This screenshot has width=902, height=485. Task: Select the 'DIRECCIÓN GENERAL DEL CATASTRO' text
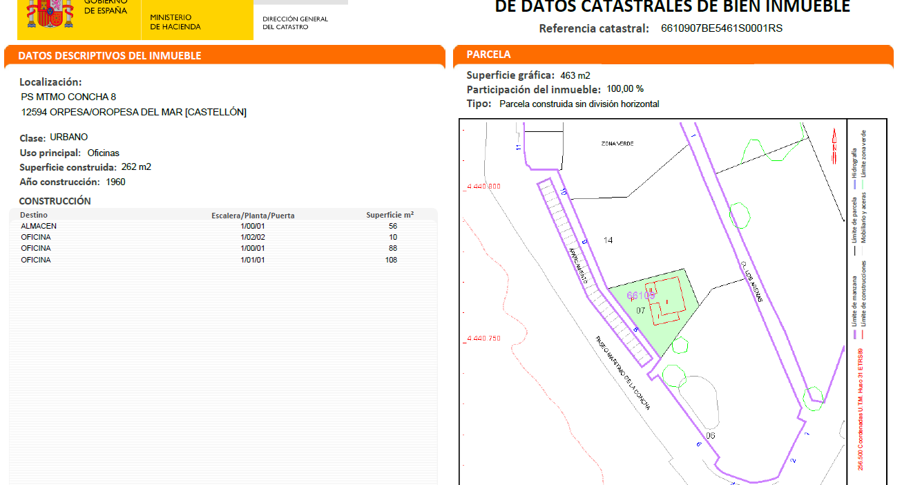296,23
